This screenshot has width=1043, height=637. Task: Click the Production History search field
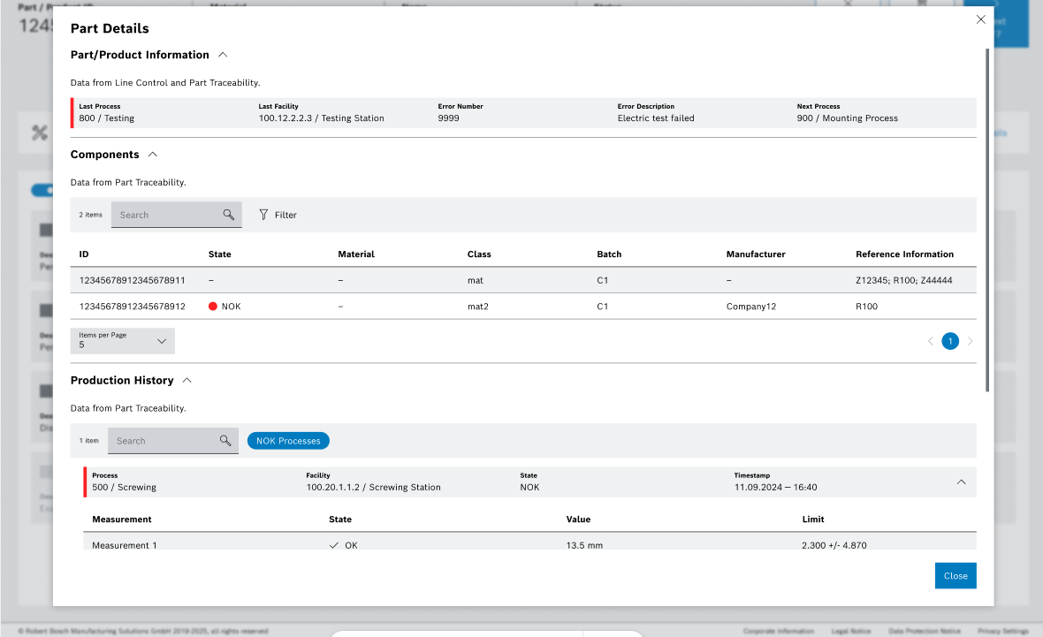tap(164, 441)
